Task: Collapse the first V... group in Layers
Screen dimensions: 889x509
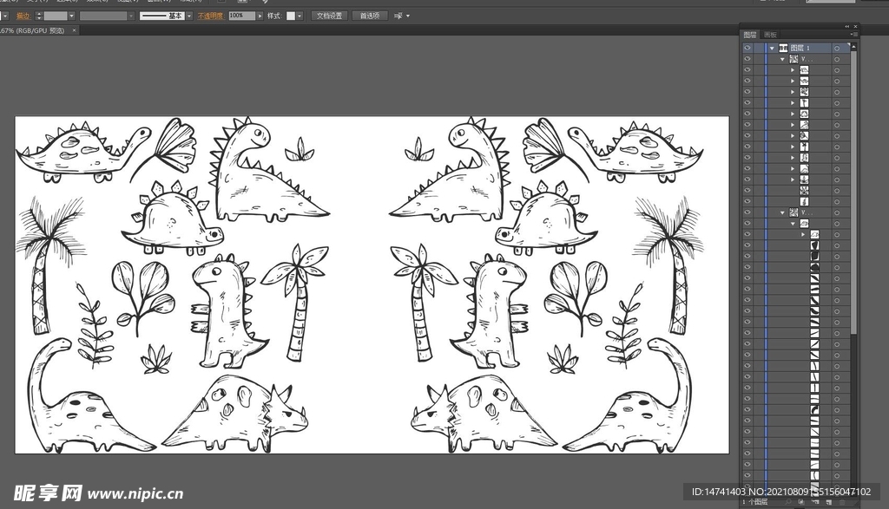Action: tap(782, 60)
